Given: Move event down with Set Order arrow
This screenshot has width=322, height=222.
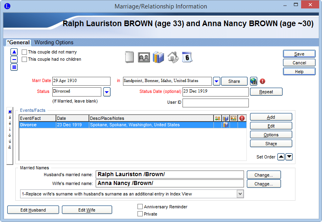Looking at the screenshot, I should 289,157.
